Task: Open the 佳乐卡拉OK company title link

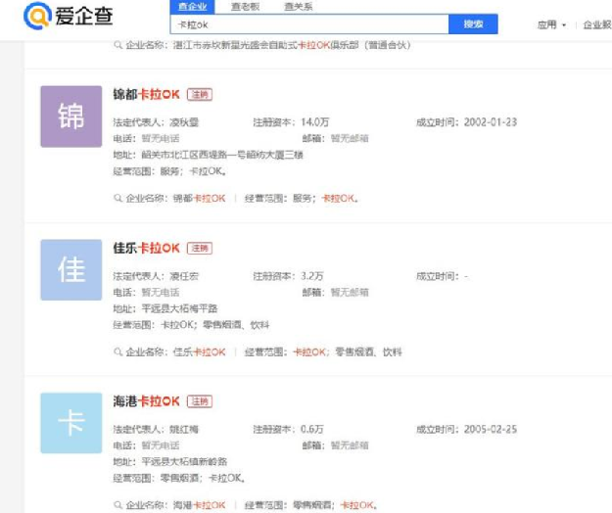Action: 146,248
